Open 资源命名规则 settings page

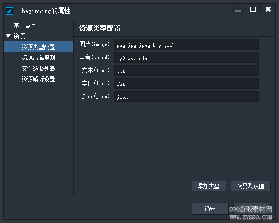click(39, 58)
